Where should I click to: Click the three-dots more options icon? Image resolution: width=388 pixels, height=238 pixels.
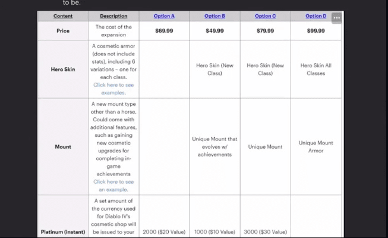pyautogui.click(x=337, y=17)
